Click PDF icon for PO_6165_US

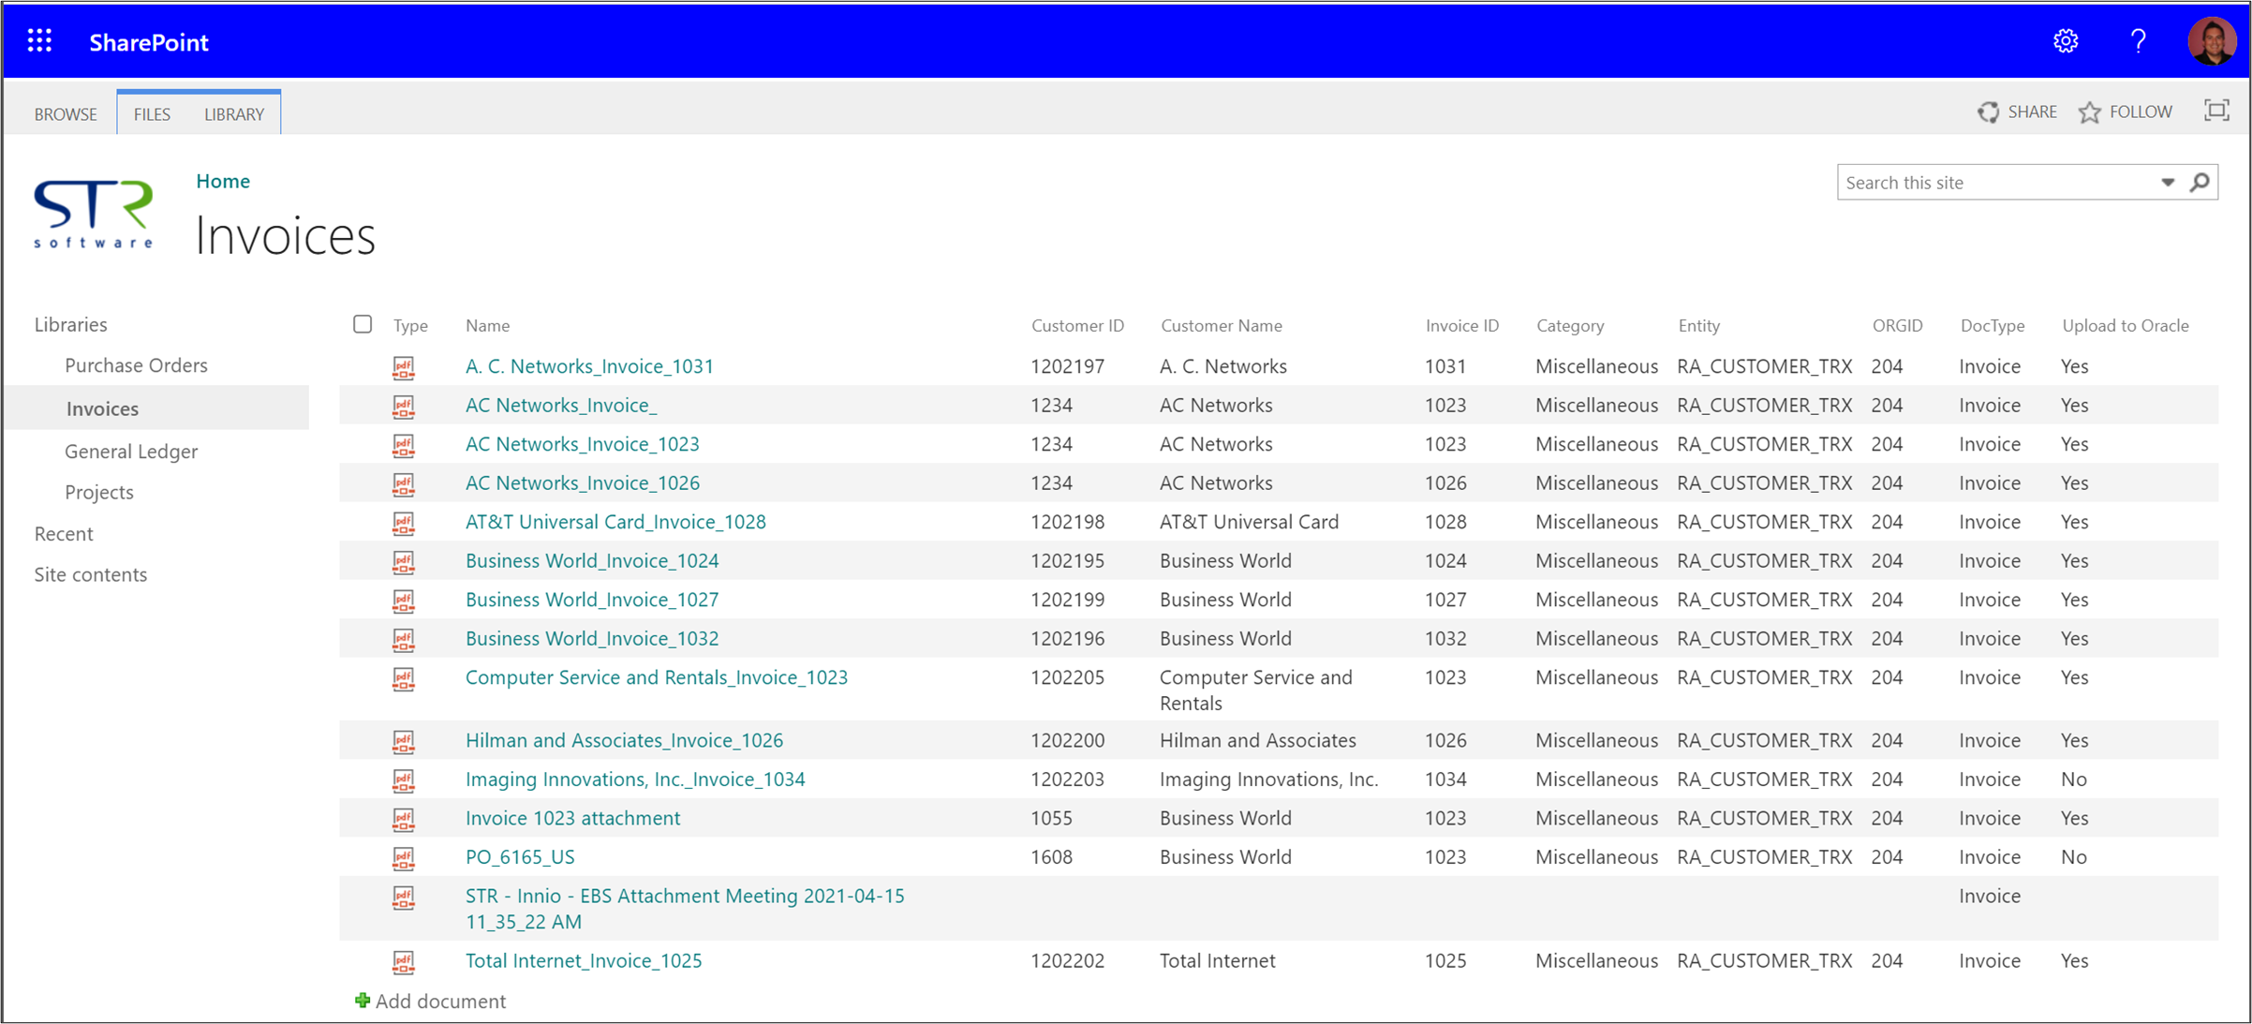(404, 858)
